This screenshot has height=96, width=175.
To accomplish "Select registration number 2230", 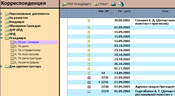I will click(105, 87).
